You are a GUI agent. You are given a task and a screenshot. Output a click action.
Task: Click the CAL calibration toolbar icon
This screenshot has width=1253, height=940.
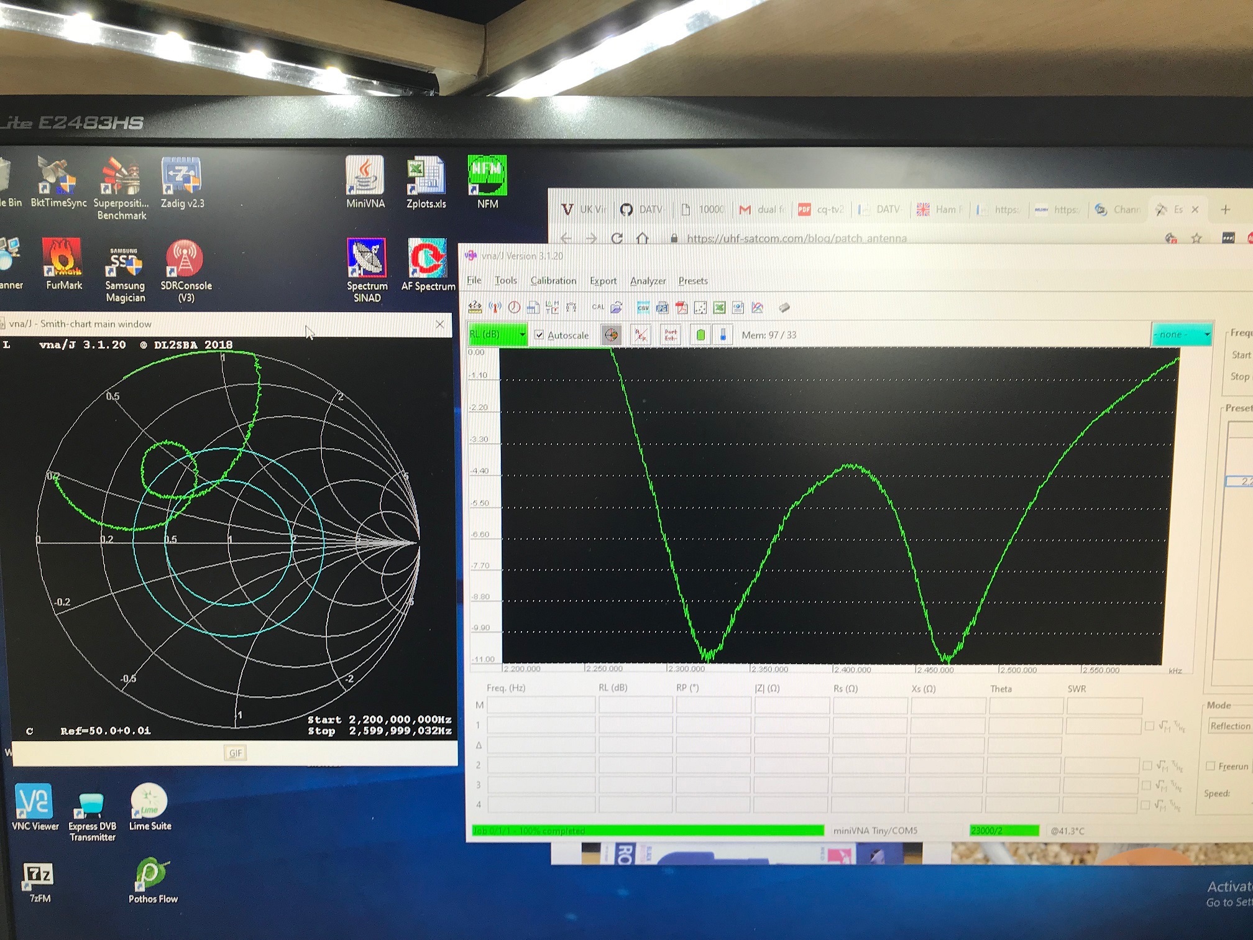[598, 307]
